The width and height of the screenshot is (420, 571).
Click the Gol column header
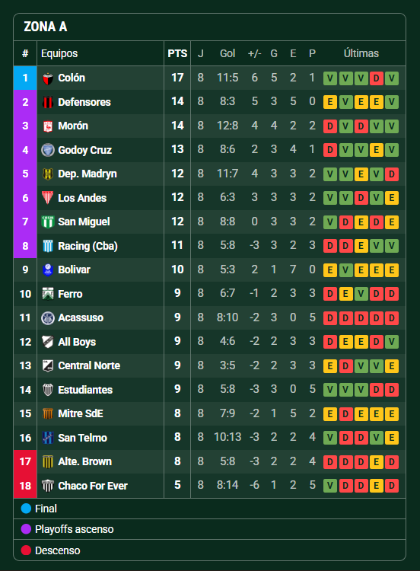pos(228,53)
